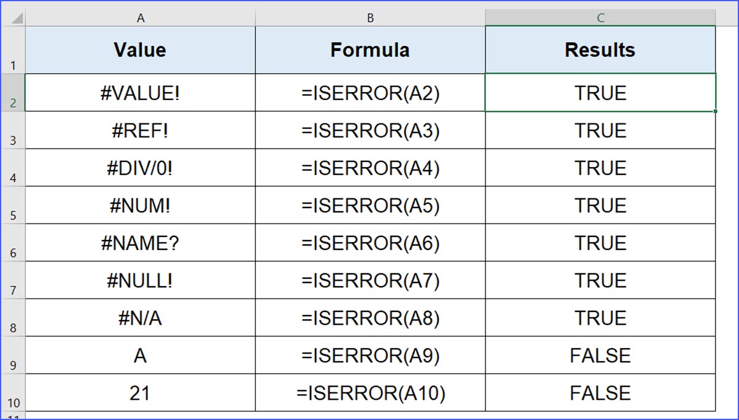Image resolution: width=739 pixels, height=420 pixels.
Task: Select column A header
Action: [x=141, y=18]
